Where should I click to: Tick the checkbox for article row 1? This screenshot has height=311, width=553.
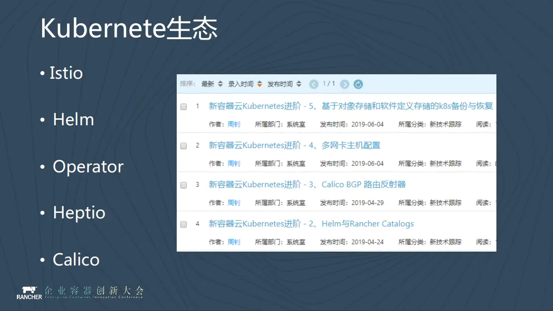coord(183,106)
